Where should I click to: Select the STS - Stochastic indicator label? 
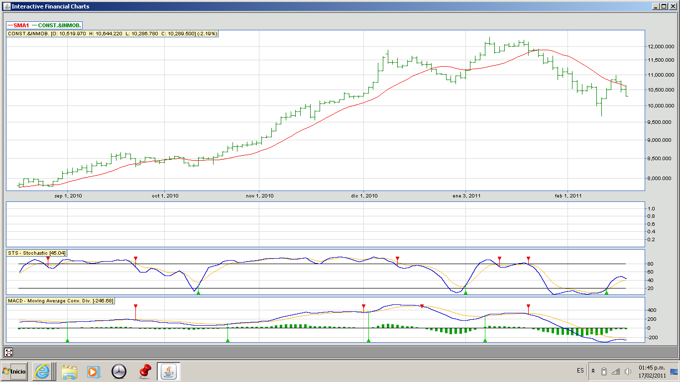point(37,253)
